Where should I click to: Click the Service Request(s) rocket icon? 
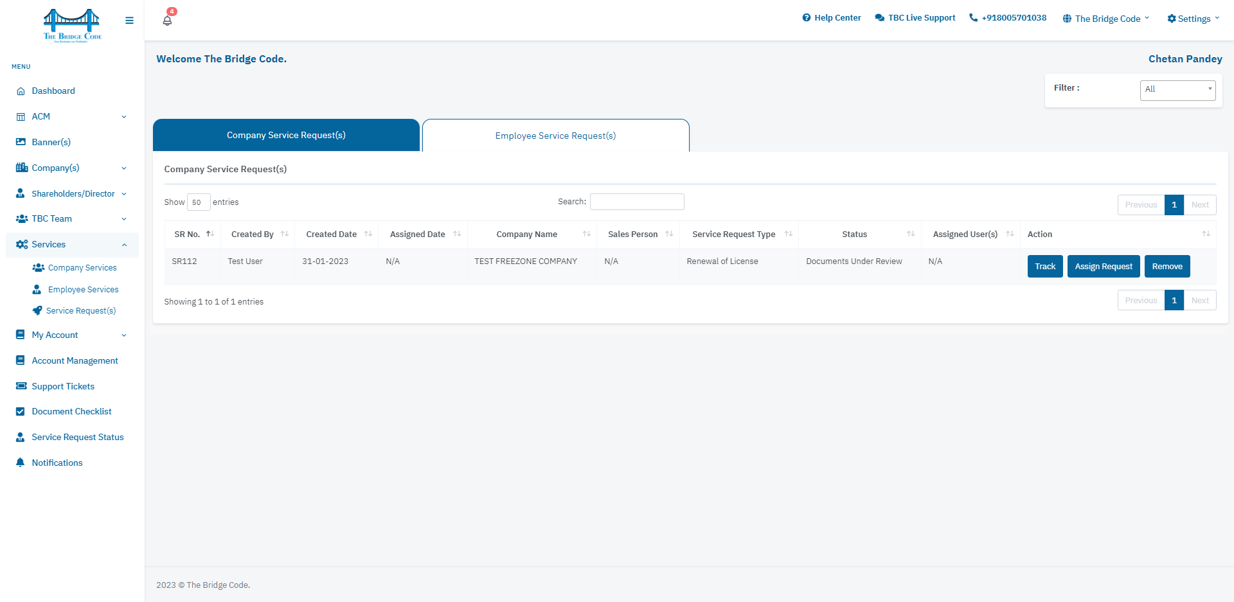(37, 311)
